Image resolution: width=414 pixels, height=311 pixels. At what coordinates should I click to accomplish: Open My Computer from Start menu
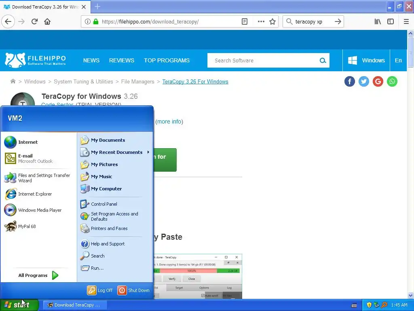115,189
